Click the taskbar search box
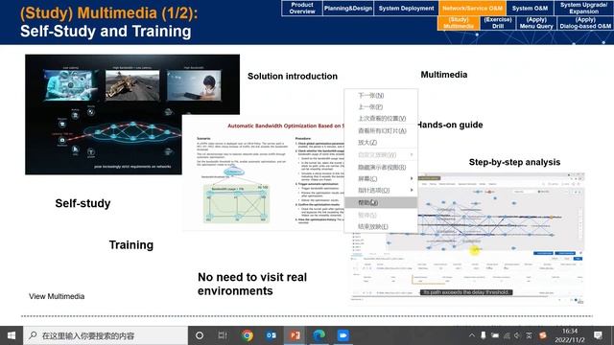Screen dimensions: 614x345 pyautogui.click(x=106, y=335)
